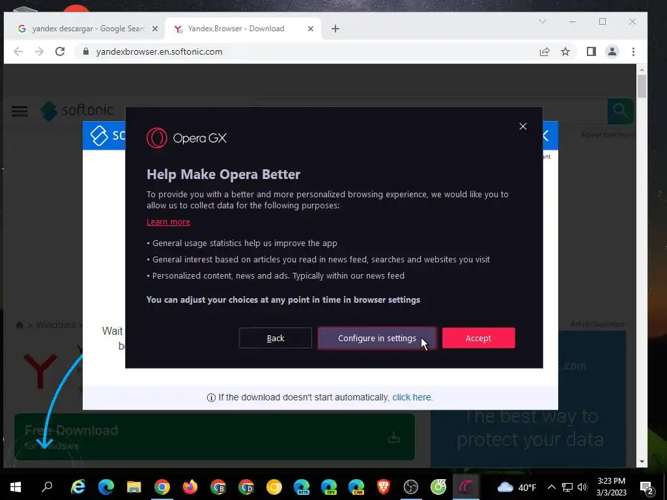Launch Firefox from taskbar
This screenshot has width=667, height=500.
190,487
